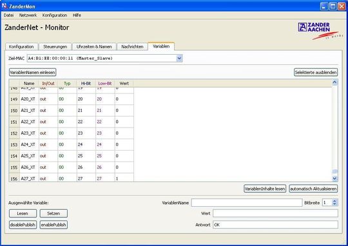The width and height of the screenshot is (348, 246).
Task: Click the Setzen button
Action: [53, 213]
